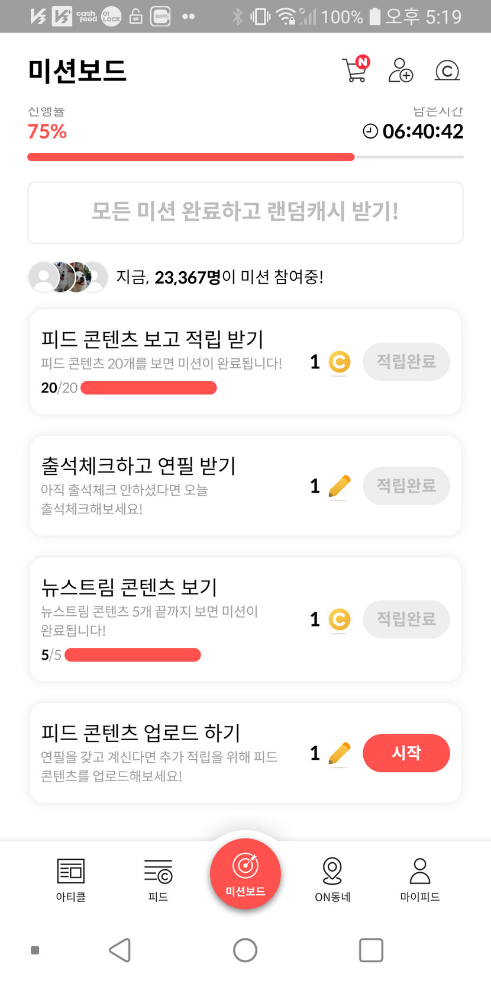Tap the participant profile avatars

(x=68, y=277)
